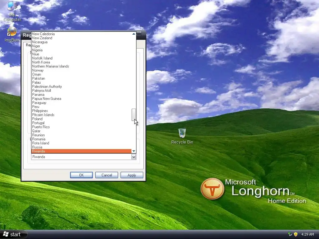Select Panama in the list
Screen dimensions: 319x239
click(81, 95)
